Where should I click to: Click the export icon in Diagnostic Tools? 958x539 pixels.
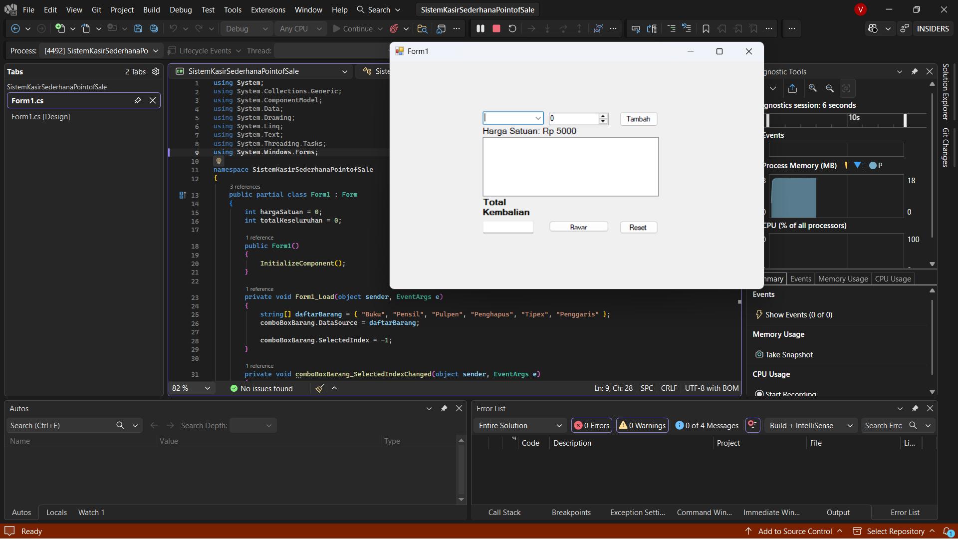(x=792, y=88)
